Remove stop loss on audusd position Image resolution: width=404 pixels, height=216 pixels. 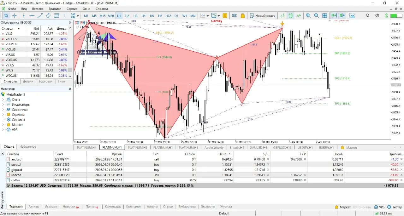click(268, 159)
